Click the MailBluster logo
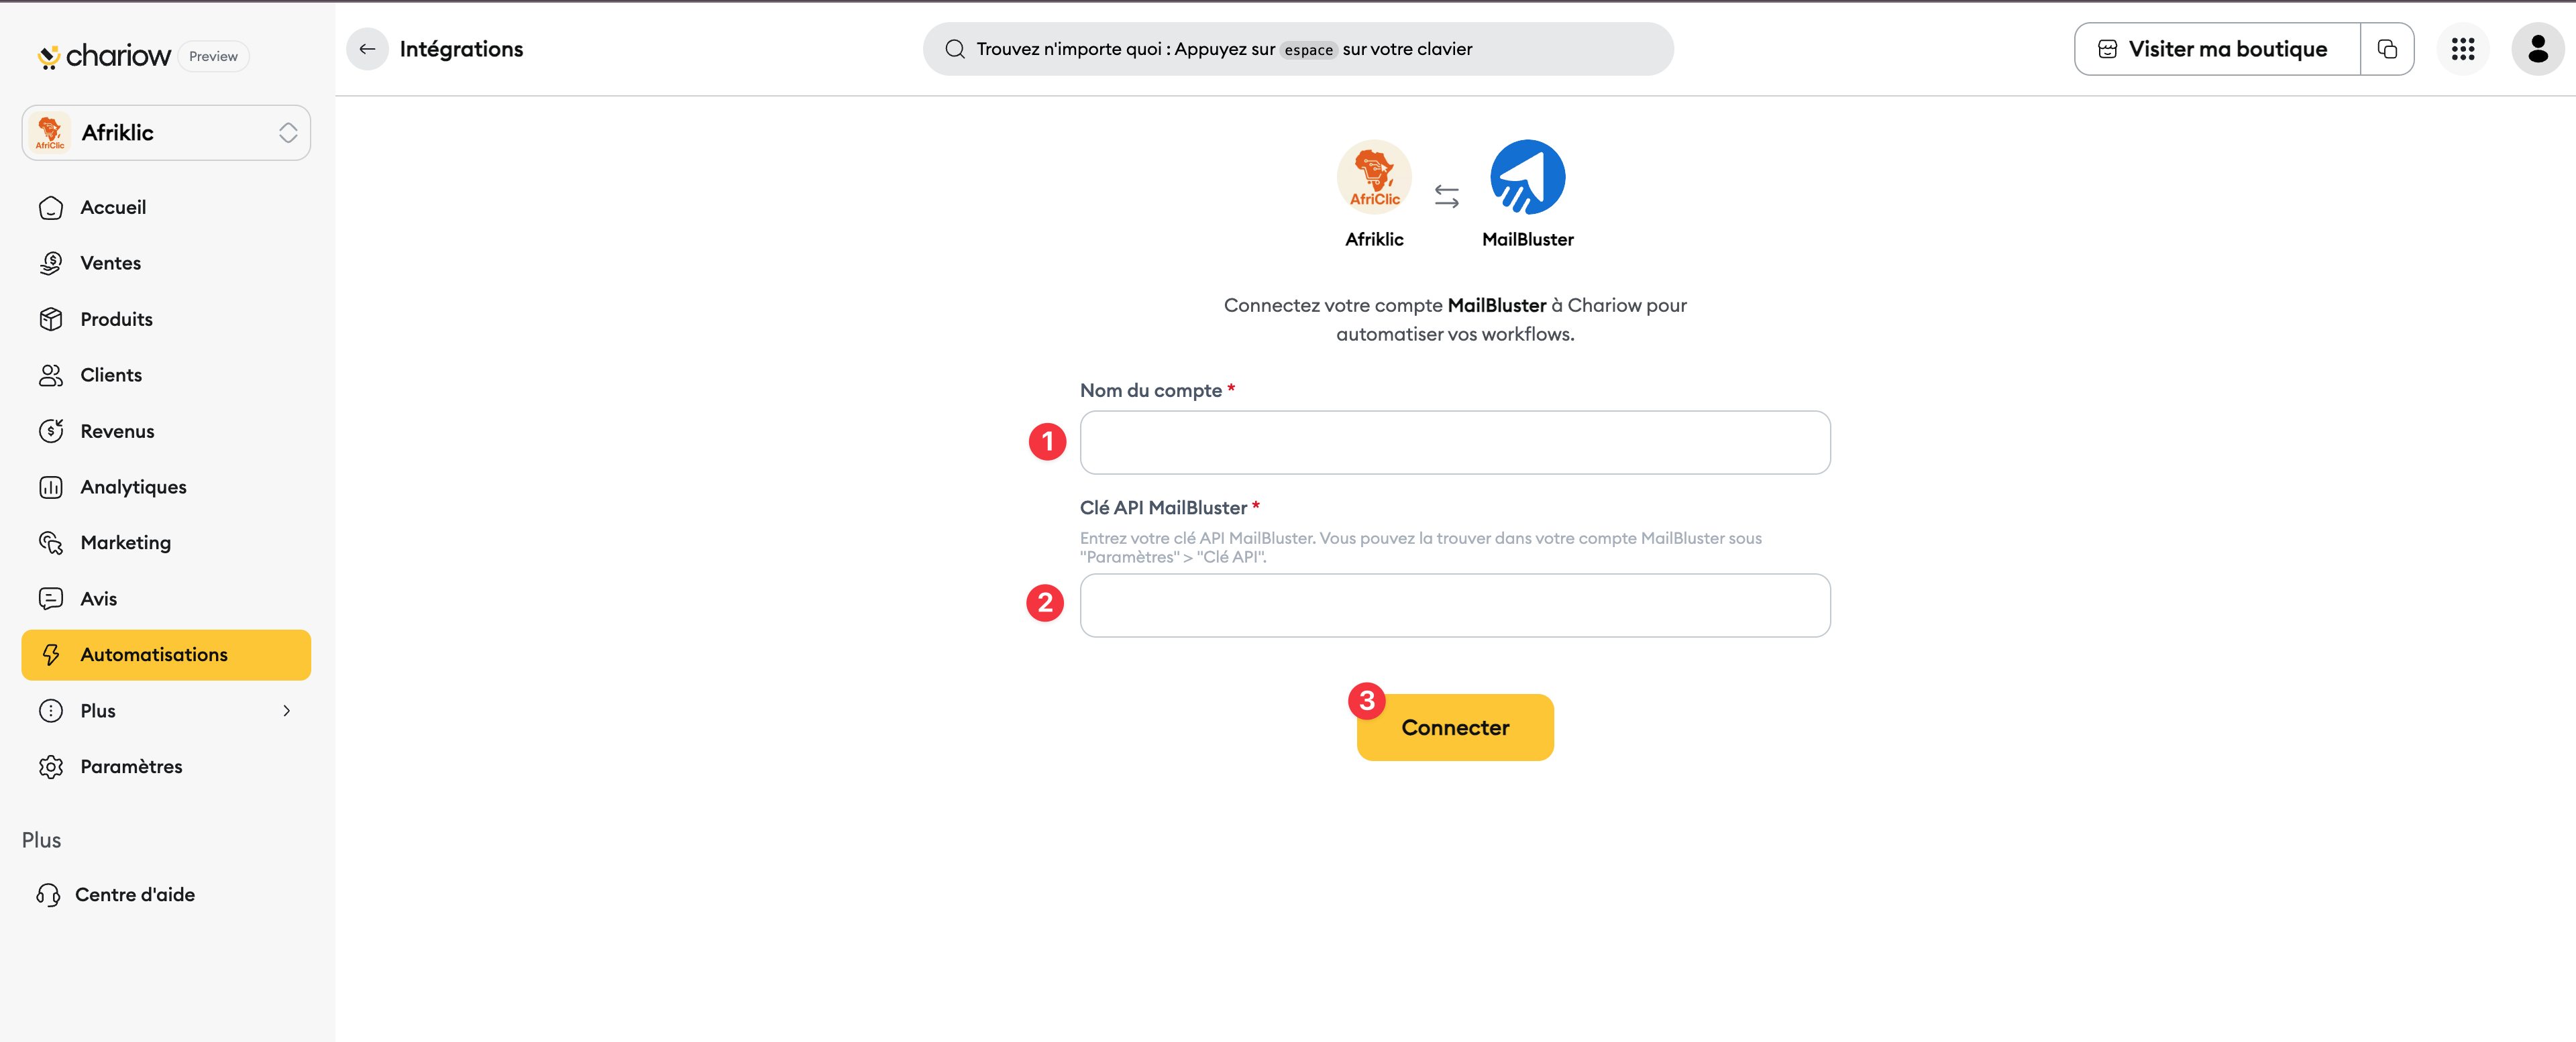The width and height of the screenshot is (2576, 1042). pyautogui.click(x=1527, y=177)
